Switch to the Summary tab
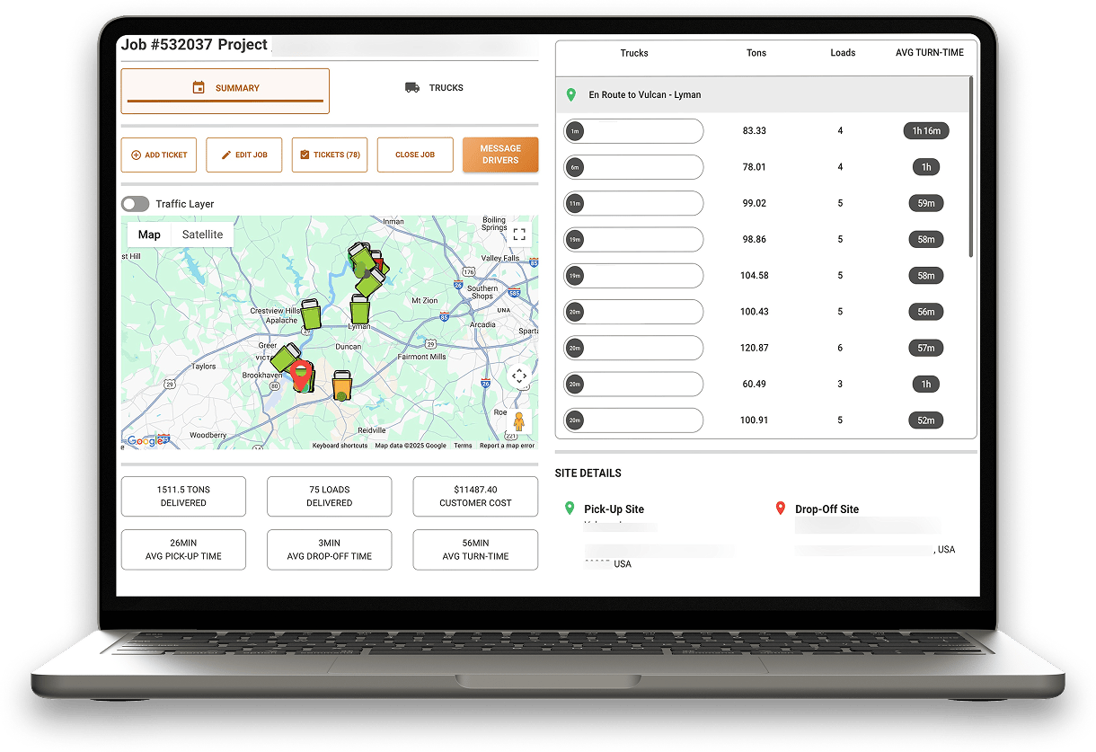Image resolution: width=1096 pixels, height=752 pixels. 225,87
